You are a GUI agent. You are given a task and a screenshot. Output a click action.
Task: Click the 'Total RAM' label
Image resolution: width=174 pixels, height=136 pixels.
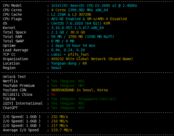click(12, 37)
